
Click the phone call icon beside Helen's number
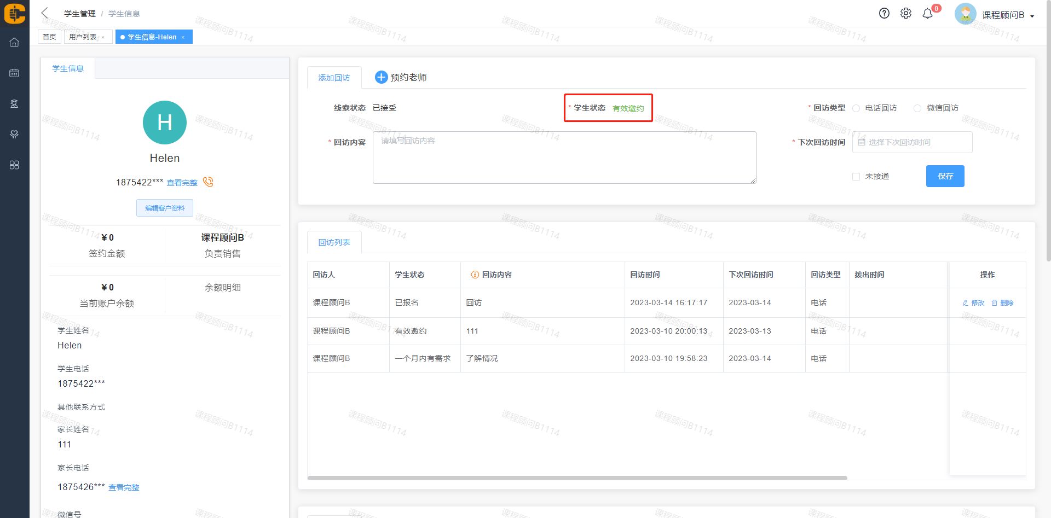208,182
